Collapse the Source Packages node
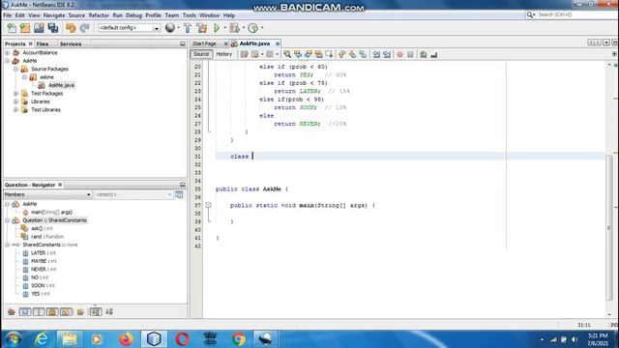Screen dimensions: 619x348 (x=15, y=69)
